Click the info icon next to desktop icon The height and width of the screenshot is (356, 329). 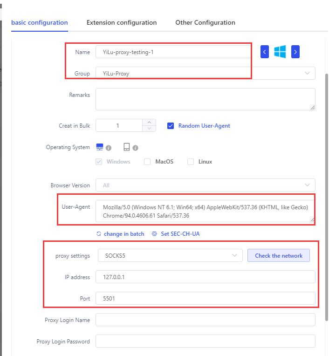pyautogui.click(x=109, y=148)
